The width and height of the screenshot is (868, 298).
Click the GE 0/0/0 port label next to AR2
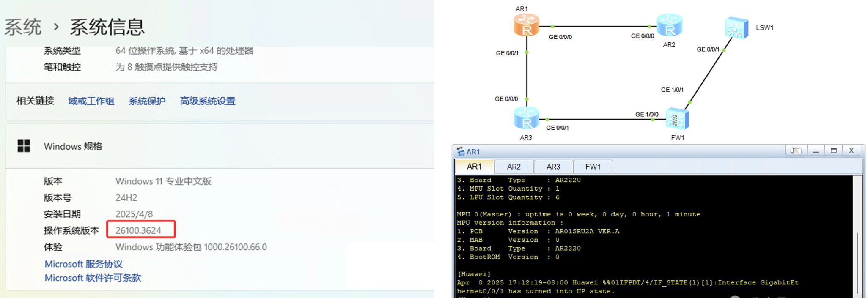click(643, 36)
